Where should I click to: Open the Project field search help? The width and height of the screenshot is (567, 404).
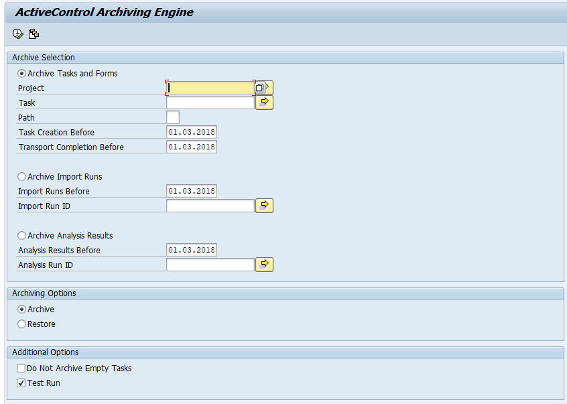click(260, 88)
